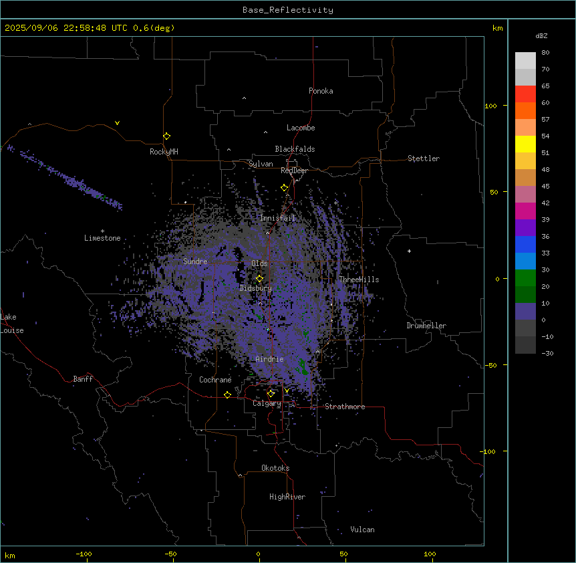Click the Lake Louise label

coord(12,324)
